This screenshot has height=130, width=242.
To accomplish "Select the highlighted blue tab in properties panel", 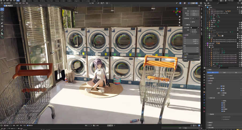I will click(x=213, y=72).
